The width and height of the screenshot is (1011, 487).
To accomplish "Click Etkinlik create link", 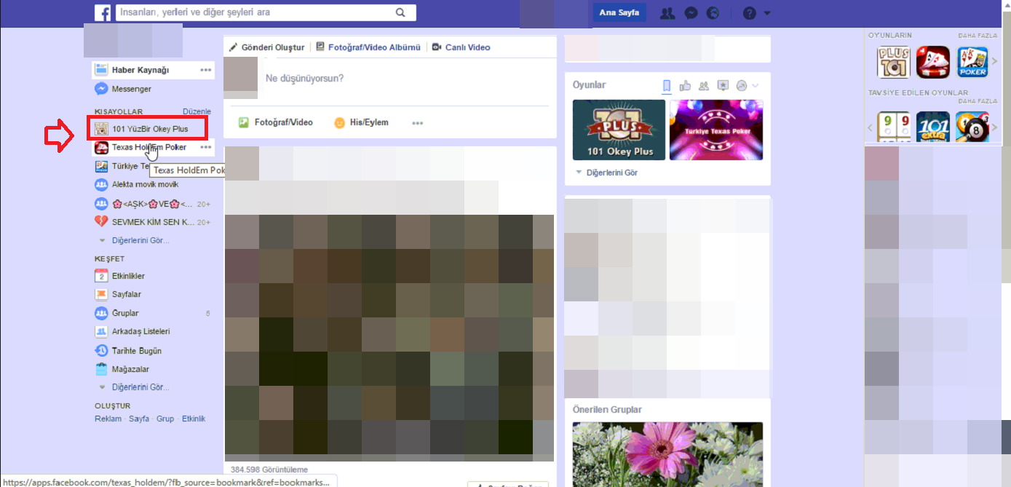I will [194, 419].
